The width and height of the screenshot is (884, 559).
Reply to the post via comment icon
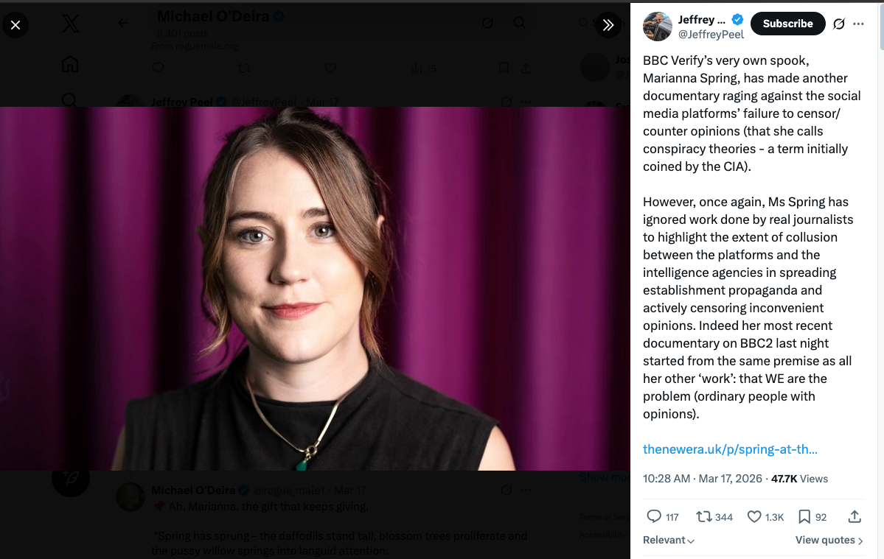click(654, 516)
